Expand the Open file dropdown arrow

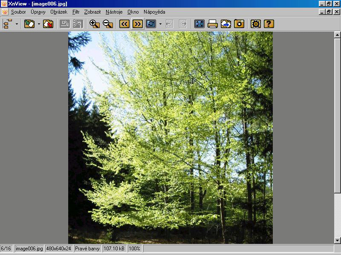pyautogui.click(x=39, y=24)
